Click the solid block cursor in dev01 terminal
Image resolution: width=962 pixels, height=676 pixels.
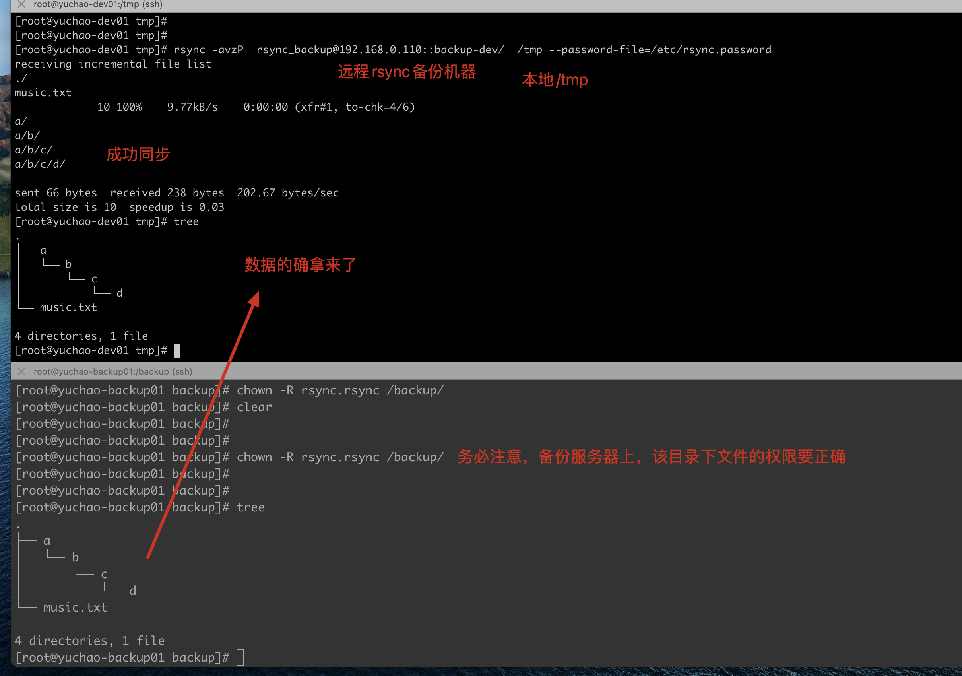(177, 350)
